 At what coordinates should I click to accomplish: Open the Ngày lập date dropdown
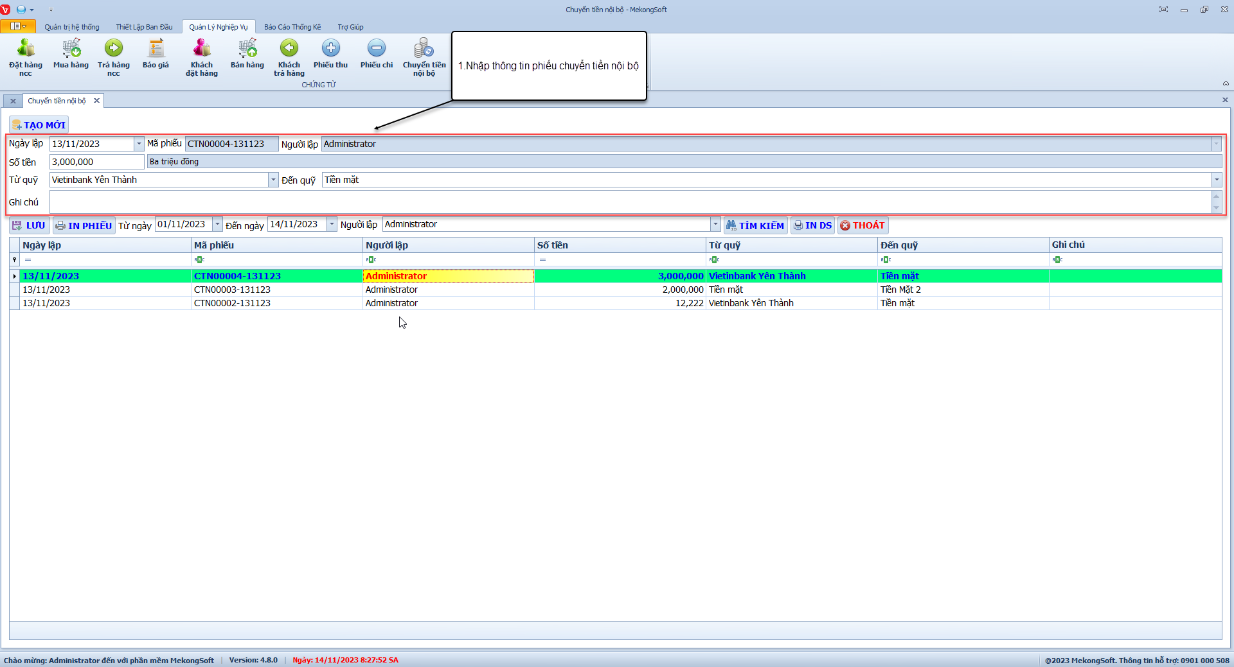[139, 144]
